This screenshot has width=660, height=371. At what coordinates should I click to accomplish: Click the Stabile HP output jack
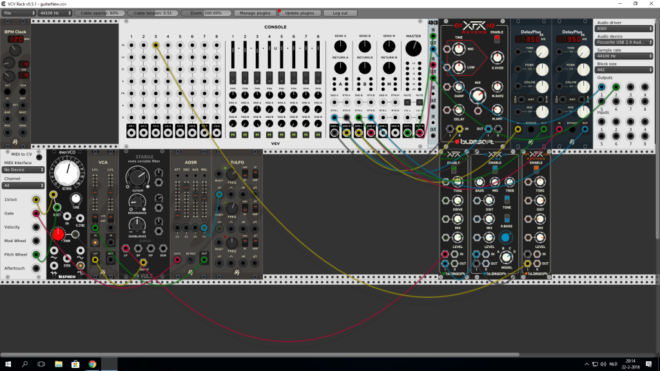pyautogui.click(x=150, y=249)
